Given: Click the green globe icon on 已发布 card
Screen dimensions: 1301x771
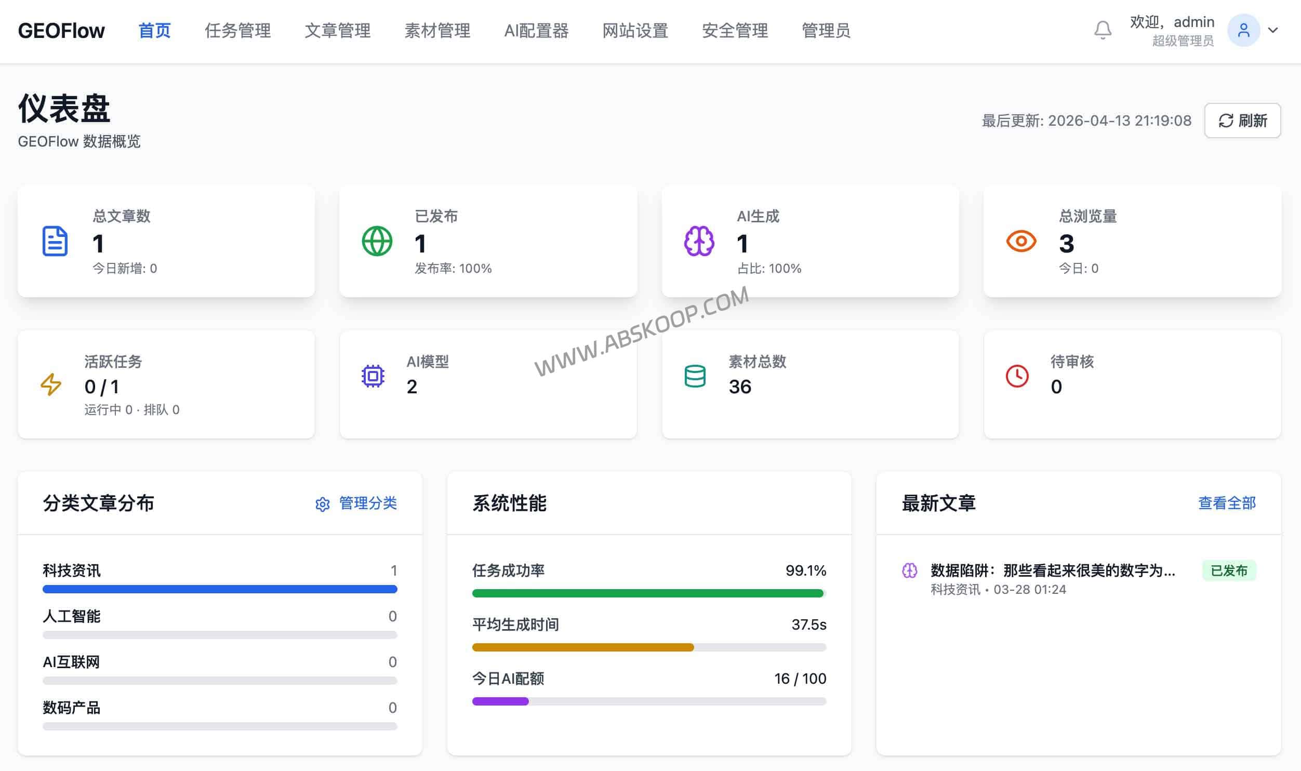Looking at the screenshot, I should coord(377,241).
